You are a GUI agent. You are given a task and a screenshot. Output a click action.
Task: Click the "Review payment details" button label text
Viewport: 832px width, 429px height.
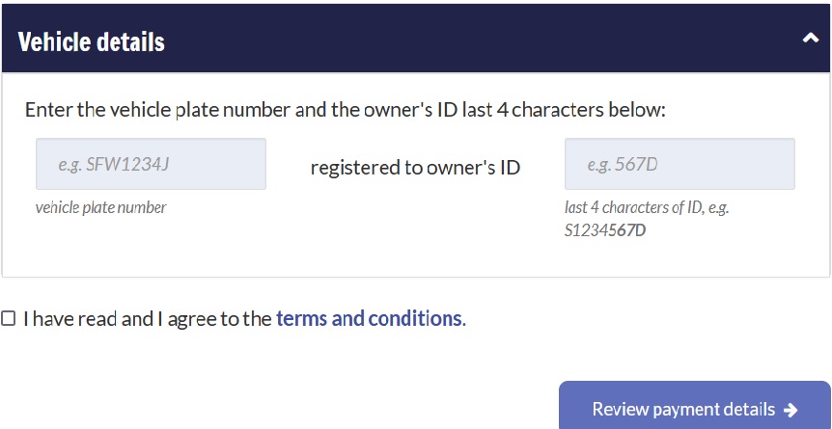(683, 410)
